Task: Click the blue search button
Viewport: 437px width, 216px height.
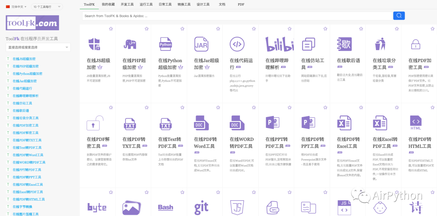Action: point(399,16)
